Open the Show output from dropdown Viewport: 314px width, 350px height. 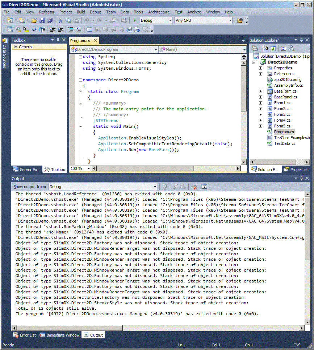point(102,187)
